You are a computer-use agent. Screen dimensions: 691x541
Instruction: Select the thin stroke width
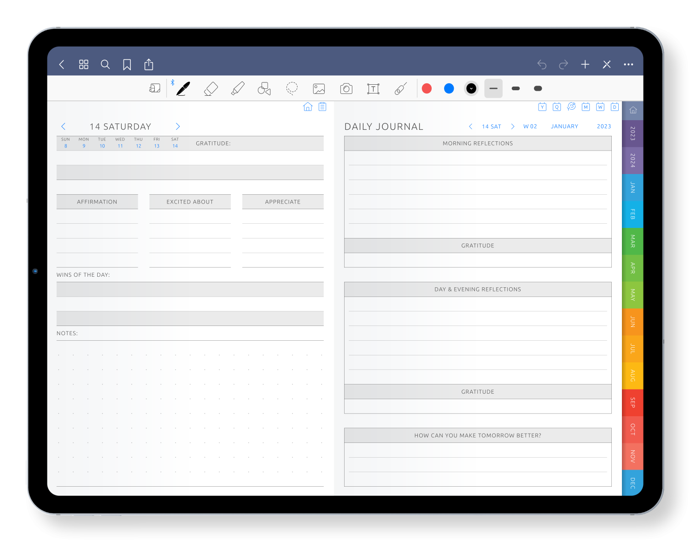tap(493, 88)
